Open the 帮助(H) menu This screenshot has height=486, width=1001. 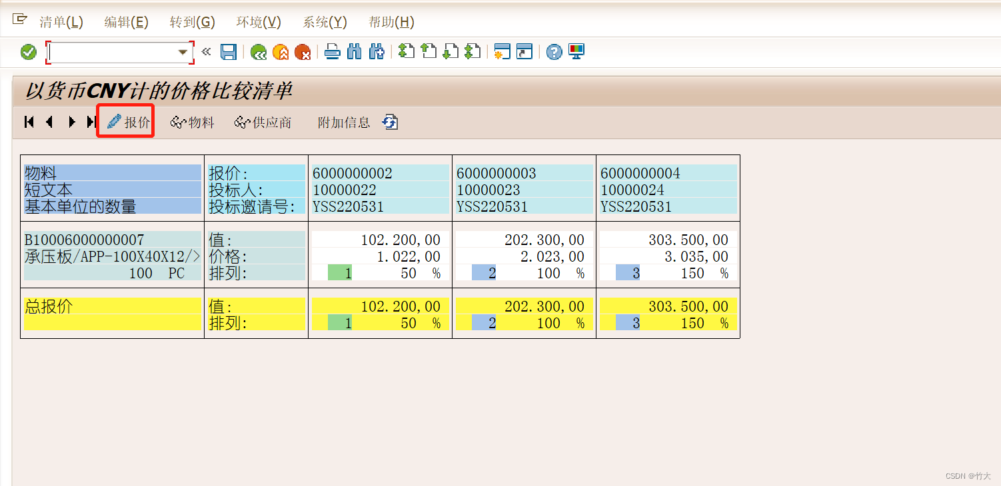pyautogui.click(x=391, y=22)
